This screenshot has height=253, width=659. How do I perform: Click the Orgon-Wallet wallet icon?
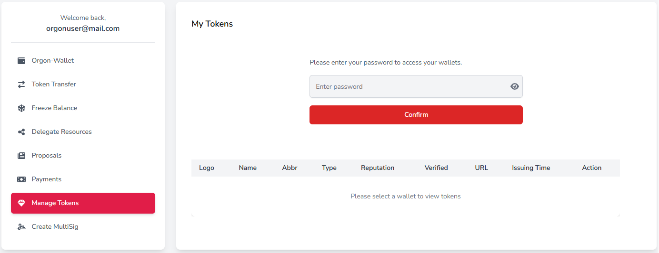(21, 61)
